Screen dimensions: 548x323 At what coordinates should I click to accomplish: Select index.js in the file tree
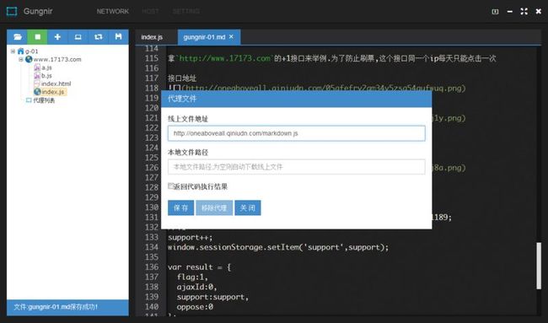[x=53, y=92]
